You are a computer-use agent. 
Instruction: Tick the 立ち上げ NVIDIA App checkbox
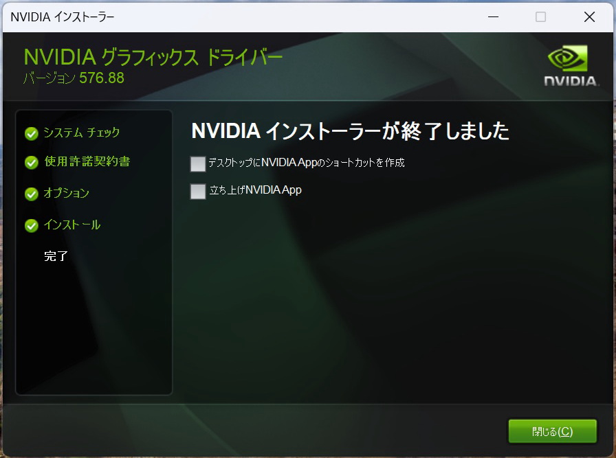tap(198, 192)
